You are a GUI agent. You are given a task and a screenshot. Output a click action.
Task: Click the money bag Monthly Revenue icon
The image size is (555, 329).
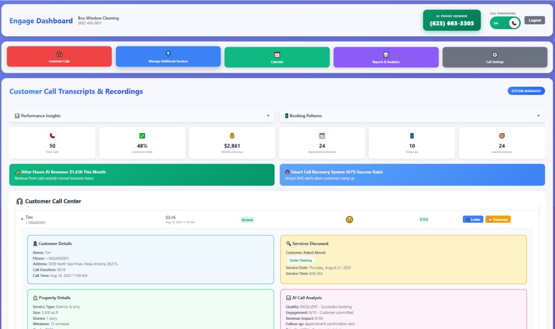pyautogui.click(x=232, y=136)
